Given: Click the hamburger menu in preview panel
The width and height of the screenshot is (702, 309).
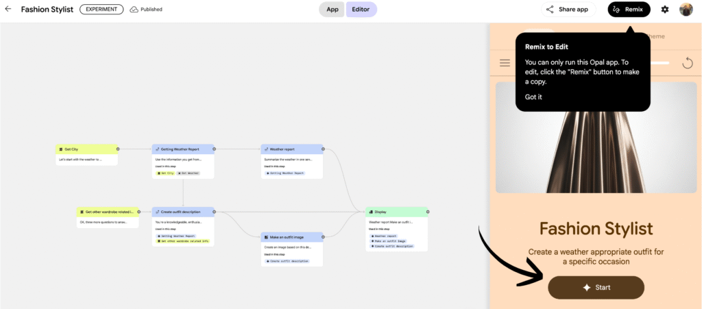Looking at the screenshot, I should click(x=505, y=63).
